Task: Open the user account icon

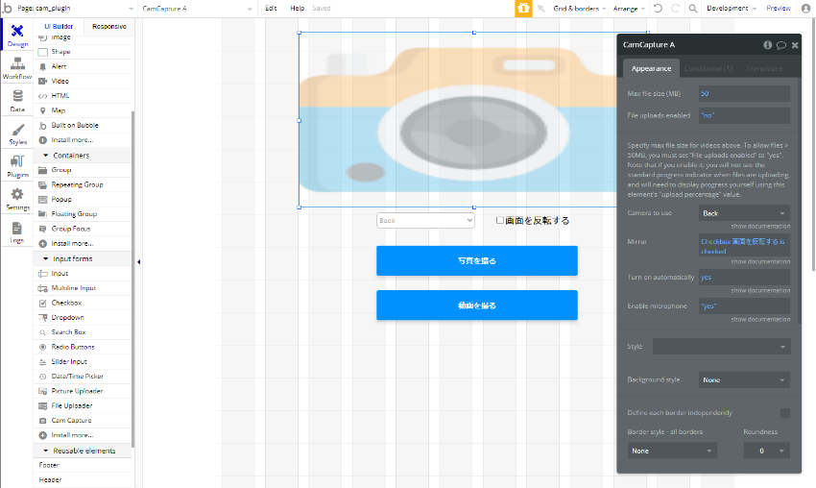Action: click(805, 9)
